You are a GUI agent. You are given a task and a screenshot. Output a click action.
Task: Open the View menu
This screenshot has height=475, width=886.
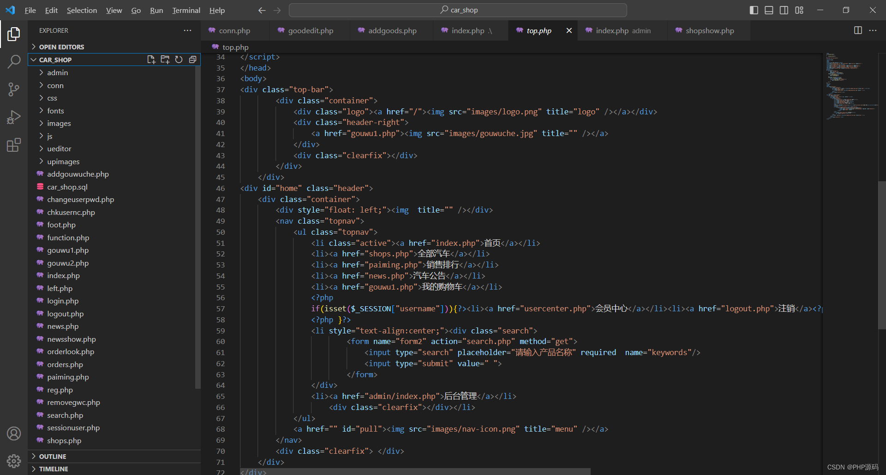(114, 10)
